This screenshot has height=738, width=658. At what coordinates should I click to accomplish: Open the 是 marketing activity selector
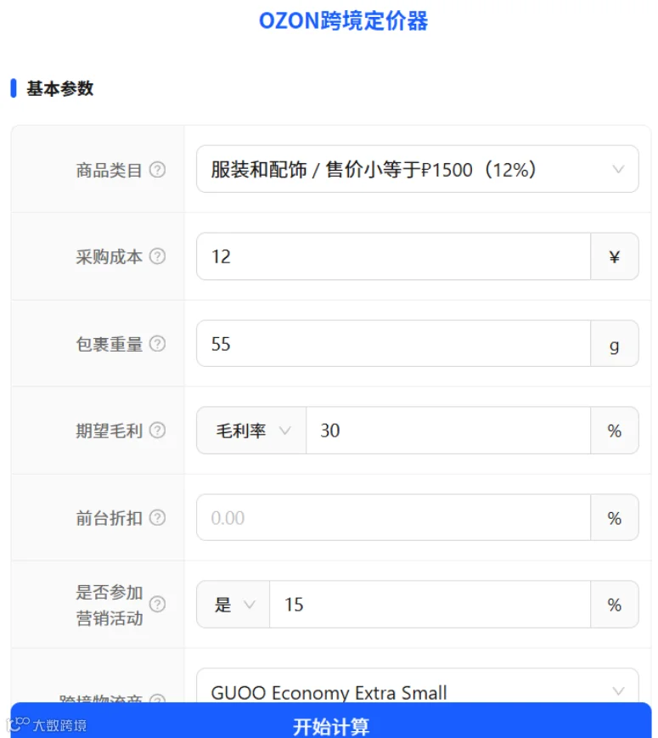[233, 605]
